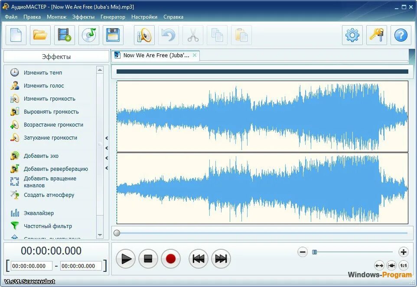Jump to the track end
The image size is (417, 287).
click(221, 258)
